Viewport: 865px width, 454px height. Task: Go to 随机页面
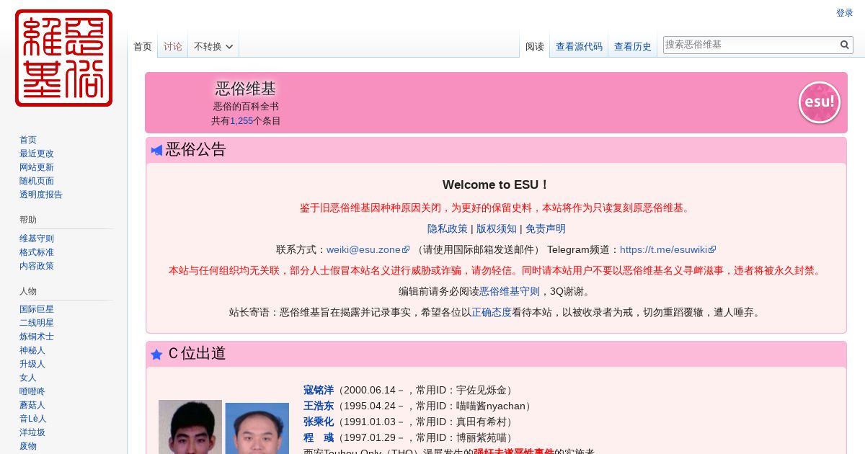(x=37, y=181)
